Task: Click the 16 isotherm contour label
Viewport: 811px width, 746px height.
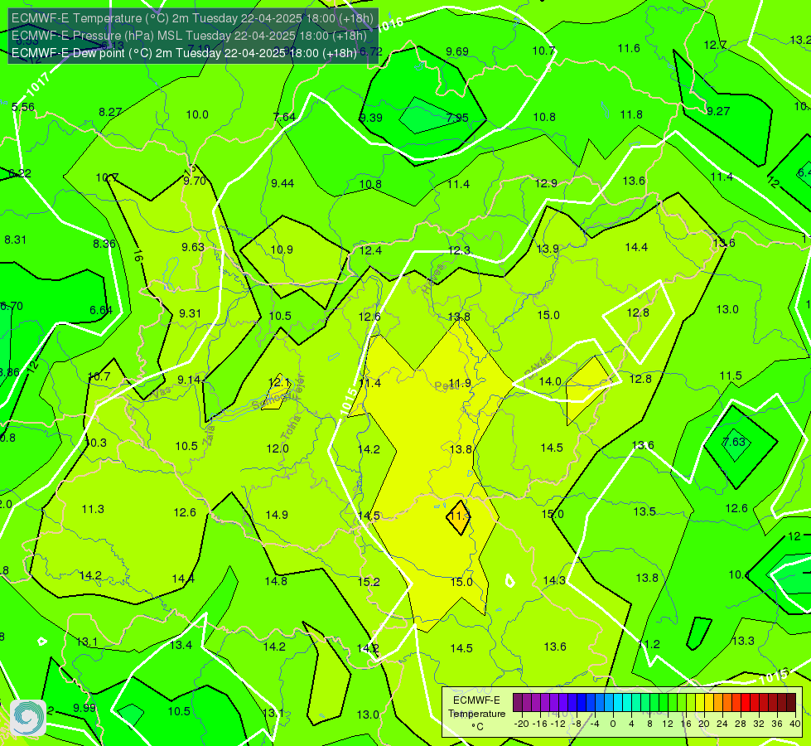Action: click(138, 256)
